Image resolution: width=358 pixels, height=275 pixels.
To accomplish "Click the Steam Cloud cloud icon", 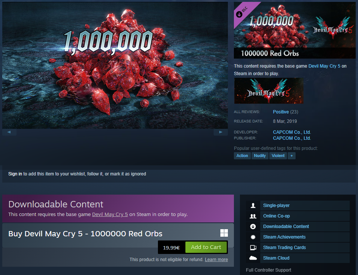I will click(x=253, y=258).
